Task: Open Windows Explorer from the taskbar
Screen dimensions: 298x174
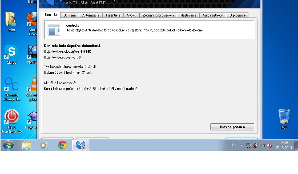Action: tap(26, 145)
